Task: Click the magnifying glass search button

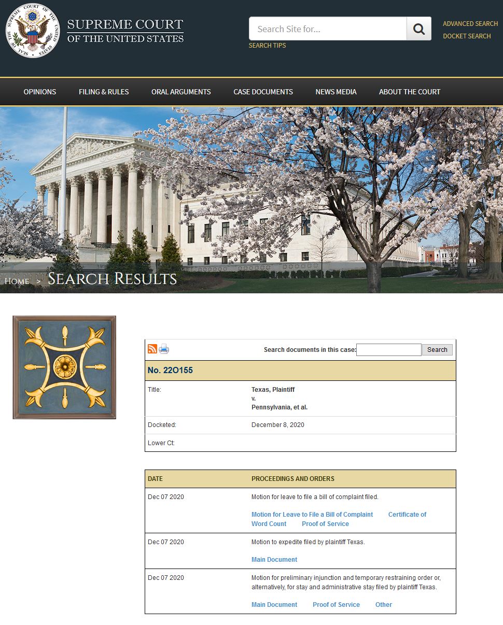Action: click(419, 29)
